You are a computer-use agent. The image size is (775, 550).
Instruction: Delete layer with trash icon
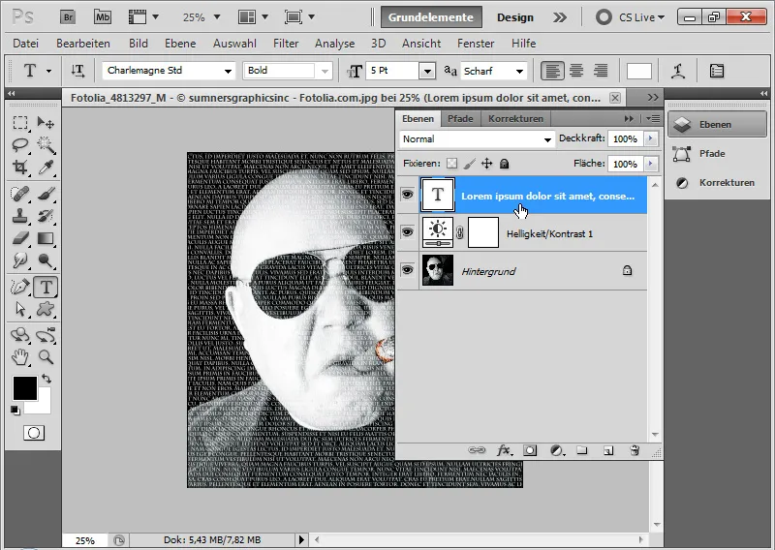pos(635,450)
